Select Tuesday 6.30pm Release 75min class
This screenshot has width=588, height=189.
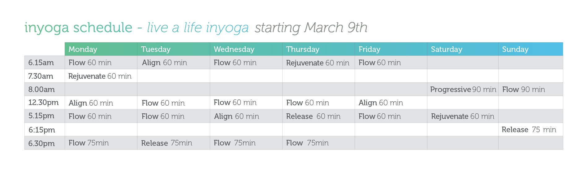[166, 143]
